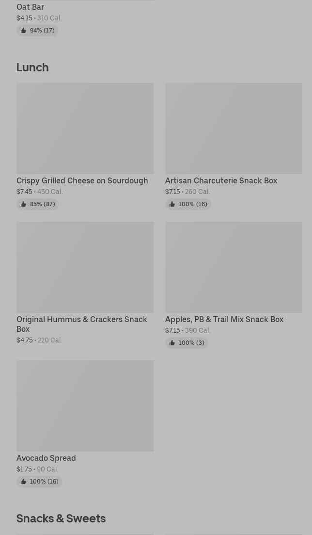Open Apples, PB & Trail Mix Snack Box

coord(224,319)
